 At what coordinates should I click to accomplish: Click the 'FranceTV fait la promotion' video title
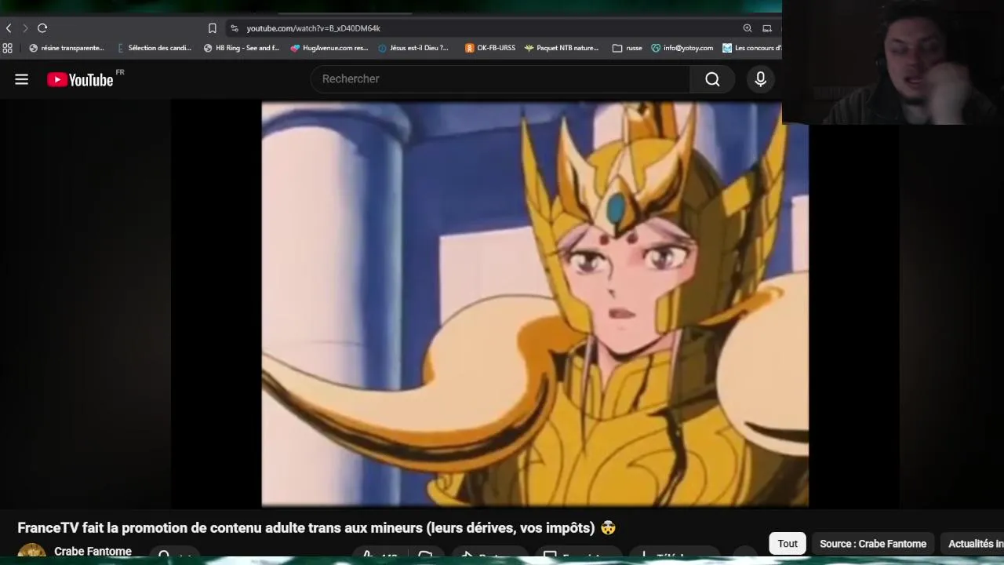tap(317, 528)
